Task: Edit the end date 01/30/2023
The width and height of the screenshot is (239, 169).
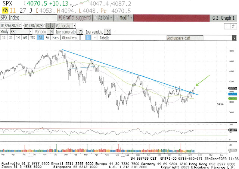Action: [x=34, y=26]
